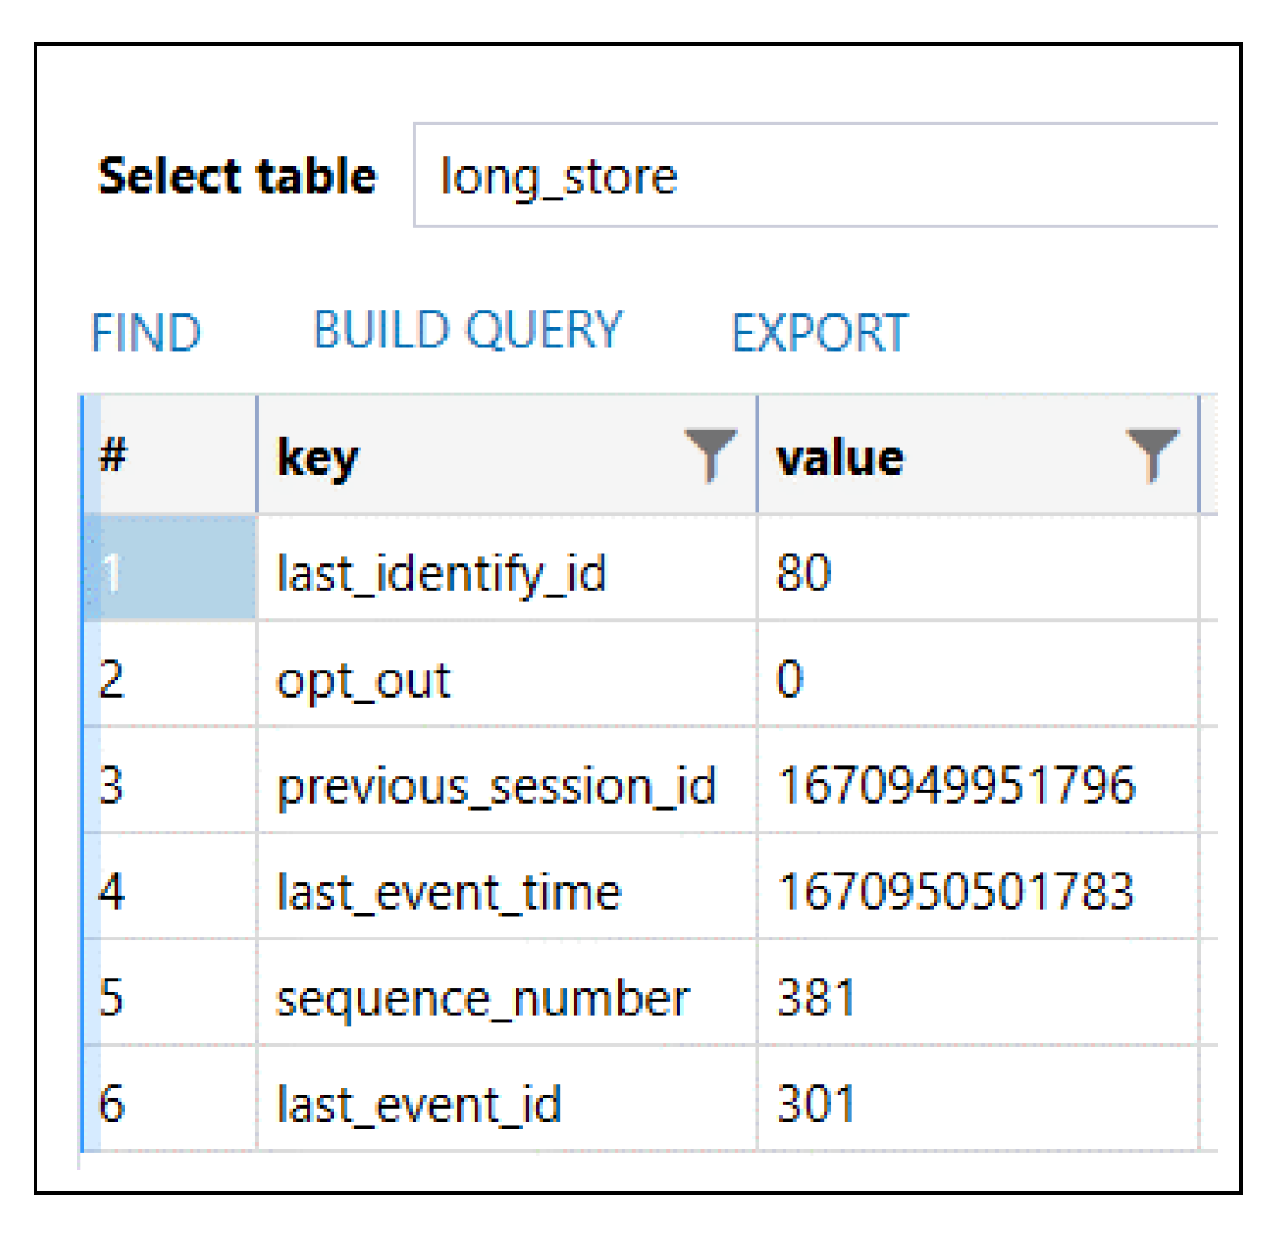This screenshot has width=1288, height=1240.
Task: Click the filter icon in value column
Action: (1151, 454)
